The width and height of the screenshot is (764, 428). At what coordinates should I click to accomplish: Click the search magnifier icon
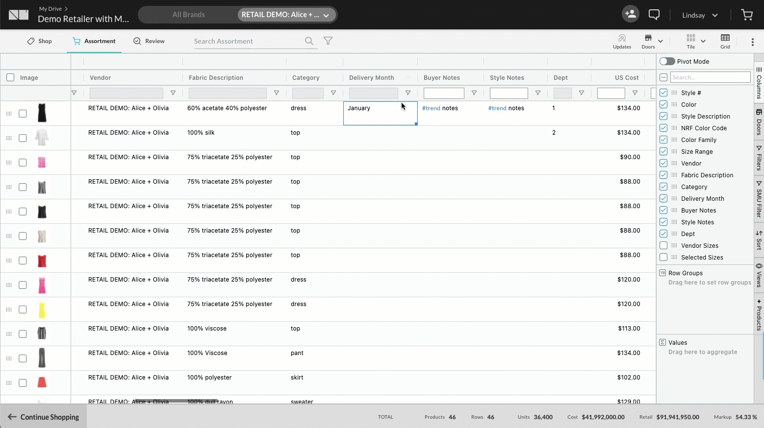coord(309,41)
